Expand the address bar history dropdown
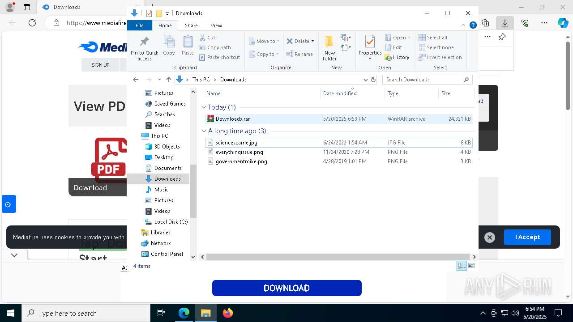 (x=365, y=80)
